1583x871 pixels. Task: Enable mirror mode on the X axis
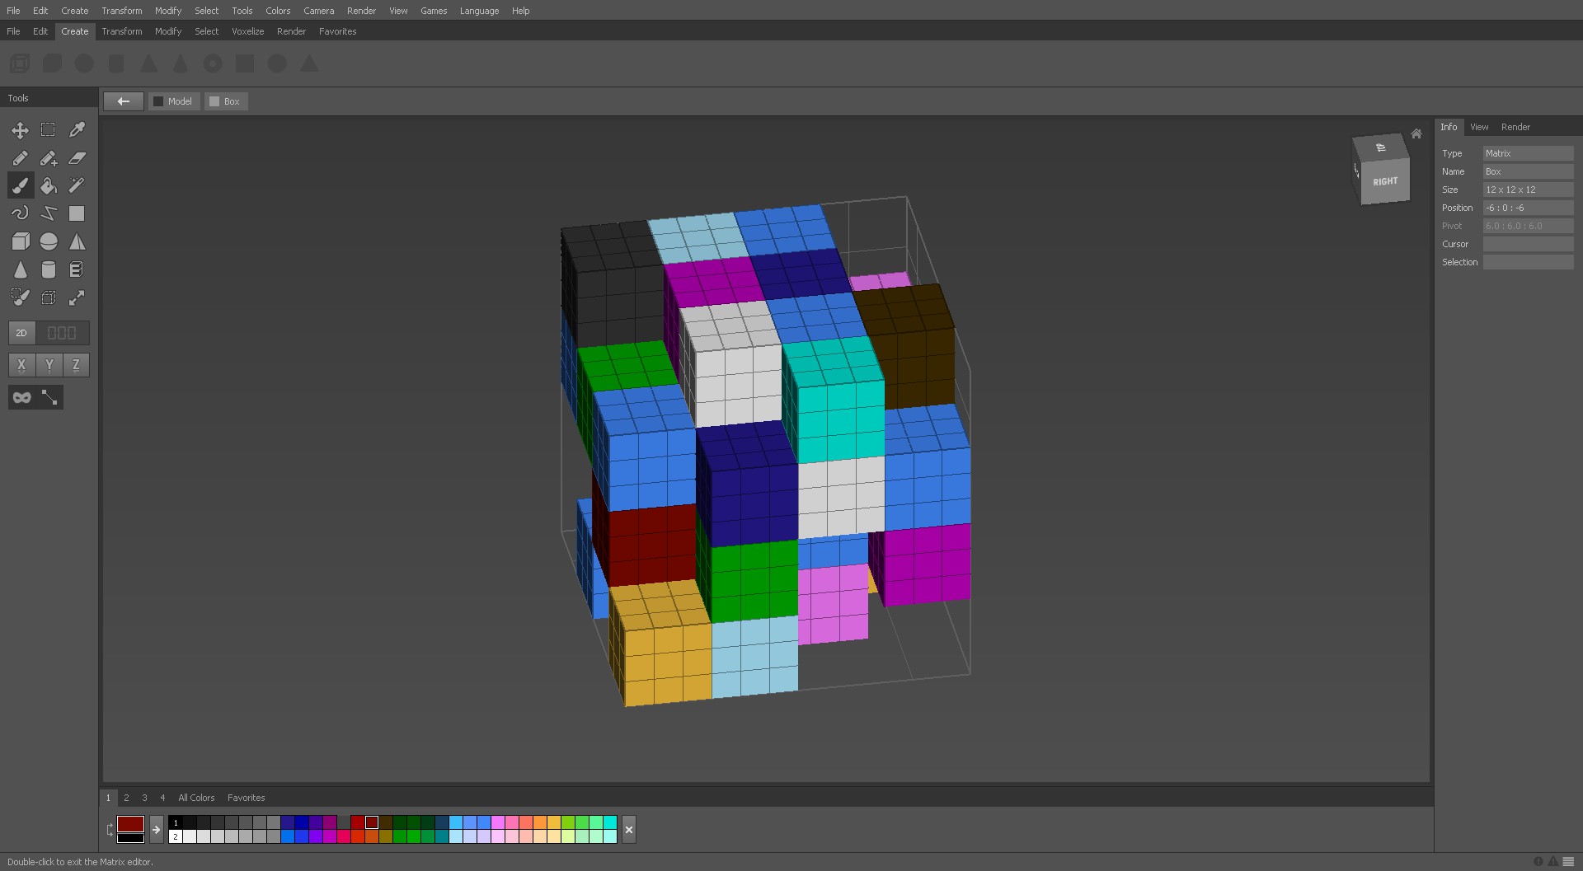[x=21, y=364]
